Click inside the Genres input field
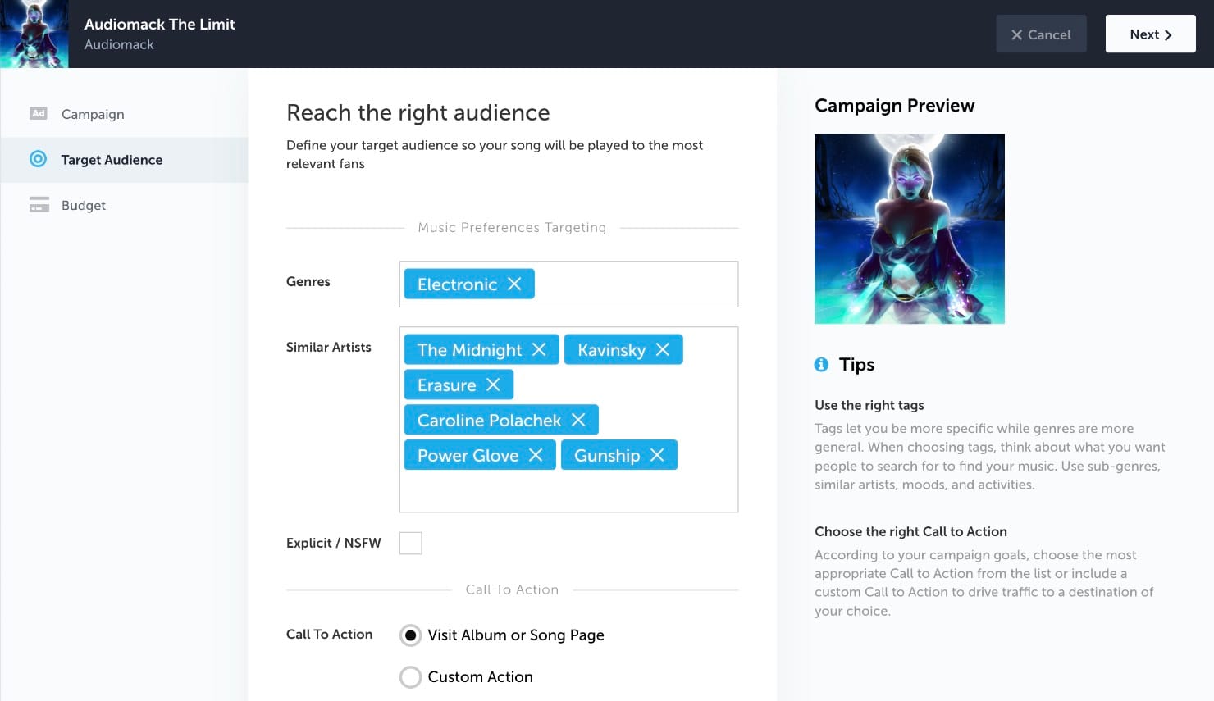1214x701 pixels. pos(636,284)
